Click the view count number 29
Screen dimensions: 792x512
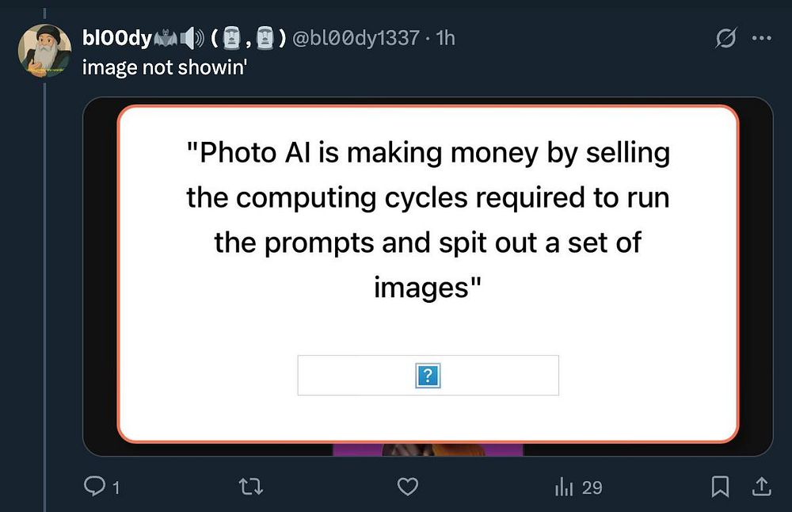point(592,487)
